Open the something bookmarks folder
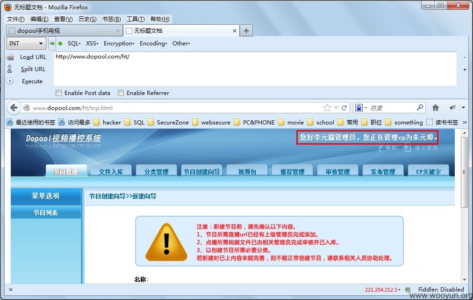 click(x=404, y=122)
